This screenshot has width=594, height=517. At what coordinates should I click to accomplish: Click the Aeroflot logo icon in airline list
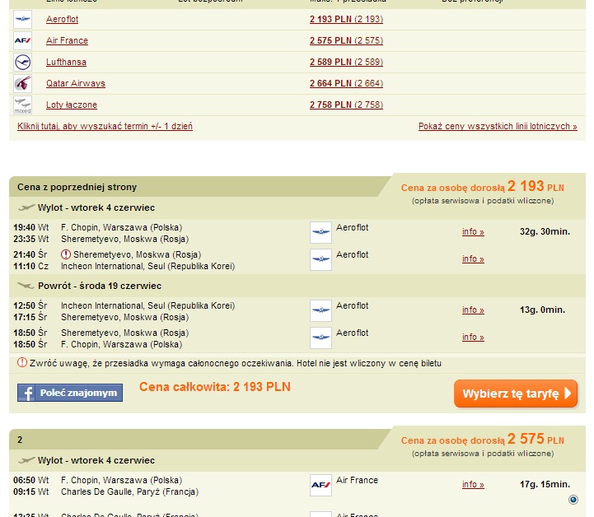click(23, 19)
